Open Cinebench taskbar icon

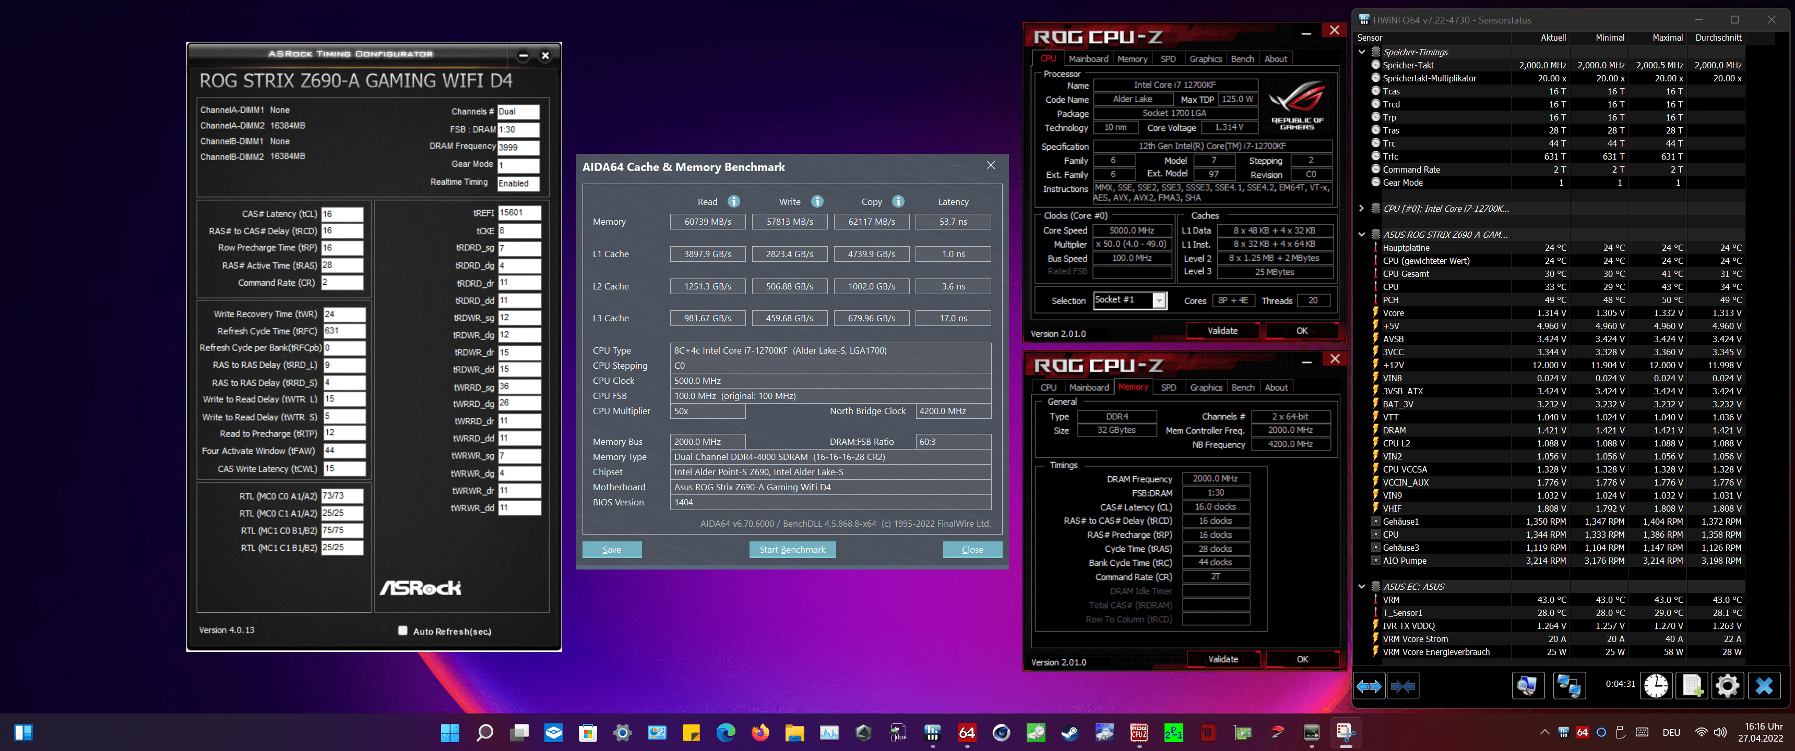1001,732
